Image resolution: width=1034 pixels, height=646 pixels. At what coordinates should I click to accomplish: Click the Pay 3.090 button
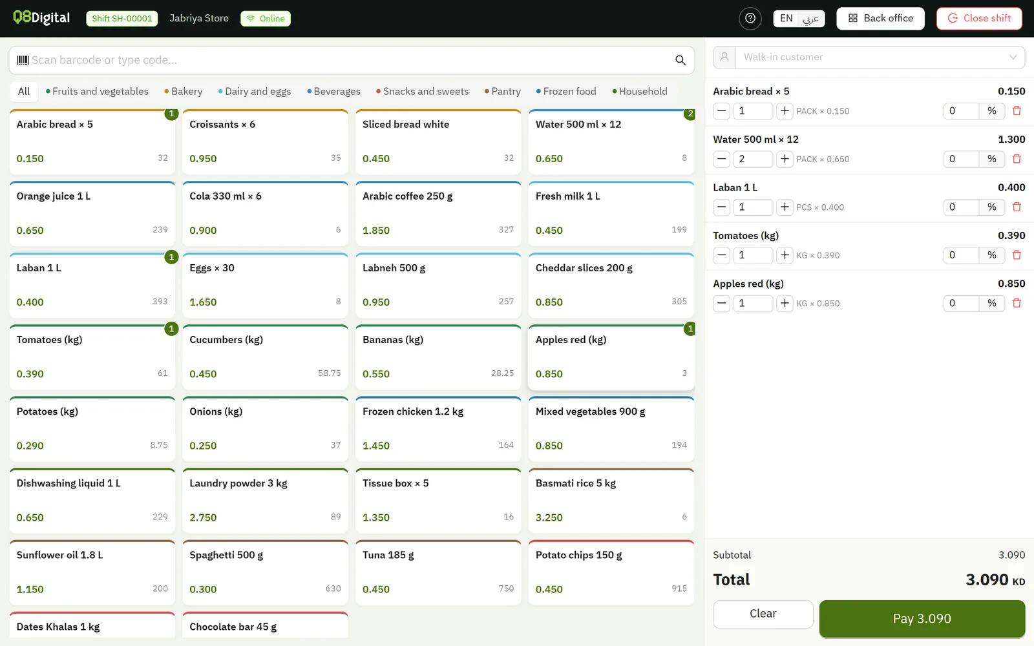point(922,619)
